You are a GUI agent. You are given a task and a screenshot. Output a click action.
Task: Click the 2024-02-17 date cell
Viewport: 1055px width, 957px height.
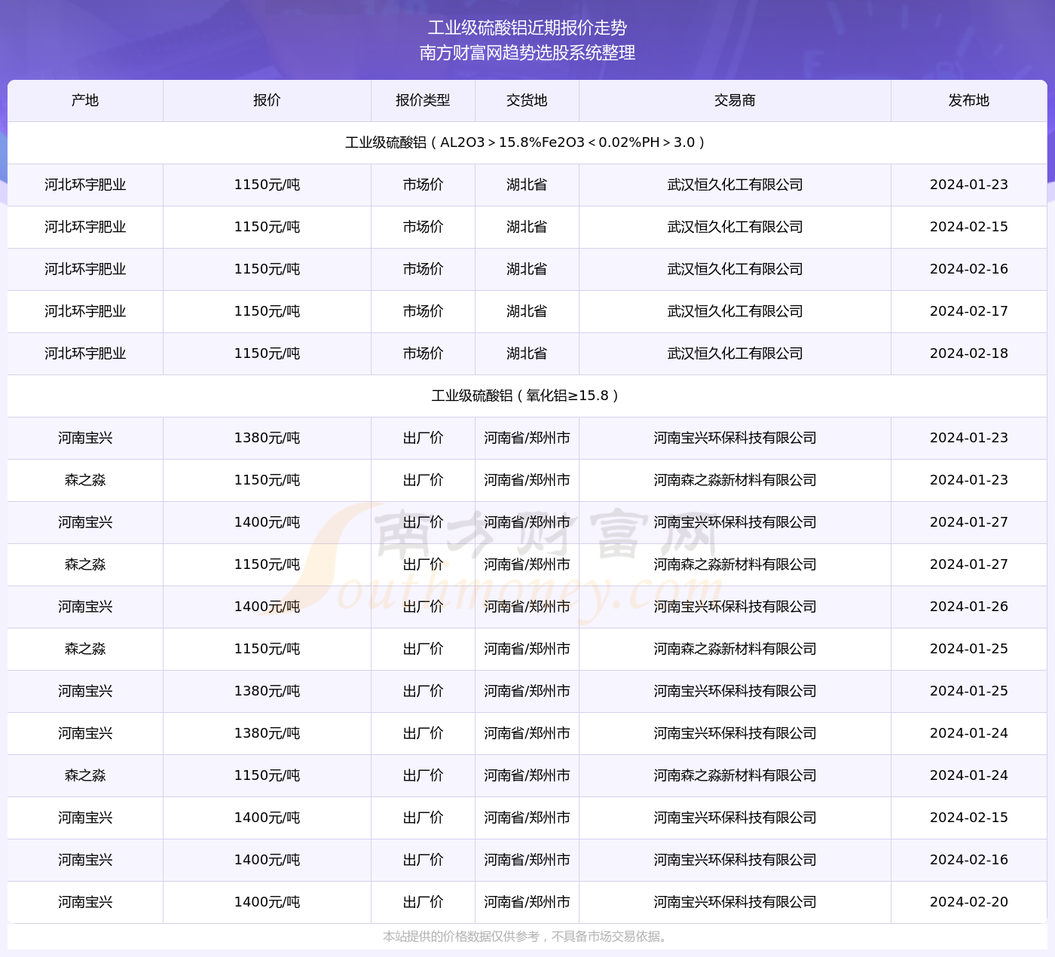click(x=969, y=311)
